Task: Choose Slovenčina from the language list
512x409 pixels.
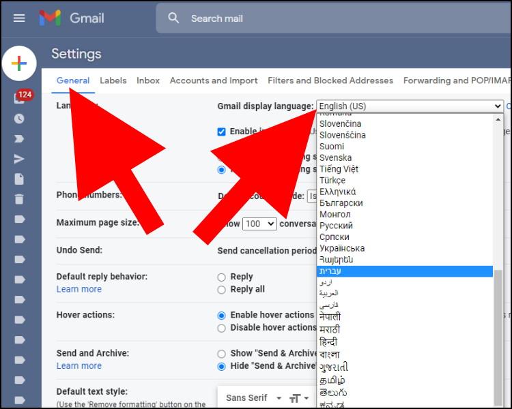Action: (405, 124)
